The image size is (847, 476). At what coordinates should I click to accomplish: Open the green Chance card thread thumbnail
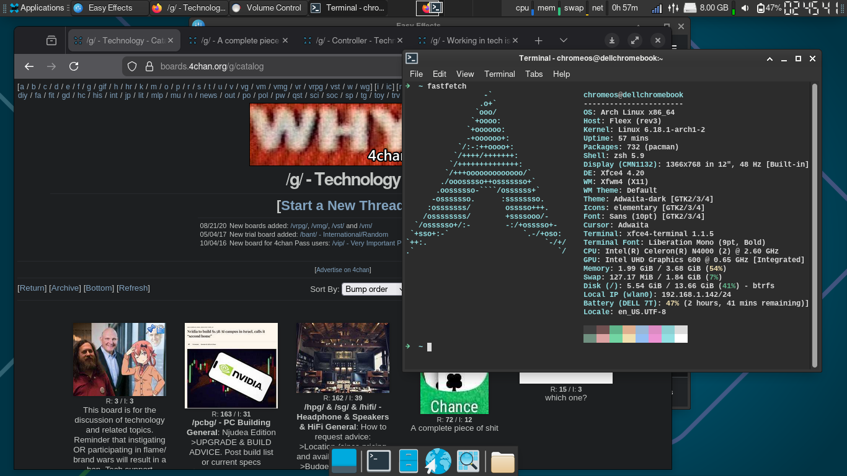pyautogui.click(x=455, y=393)
